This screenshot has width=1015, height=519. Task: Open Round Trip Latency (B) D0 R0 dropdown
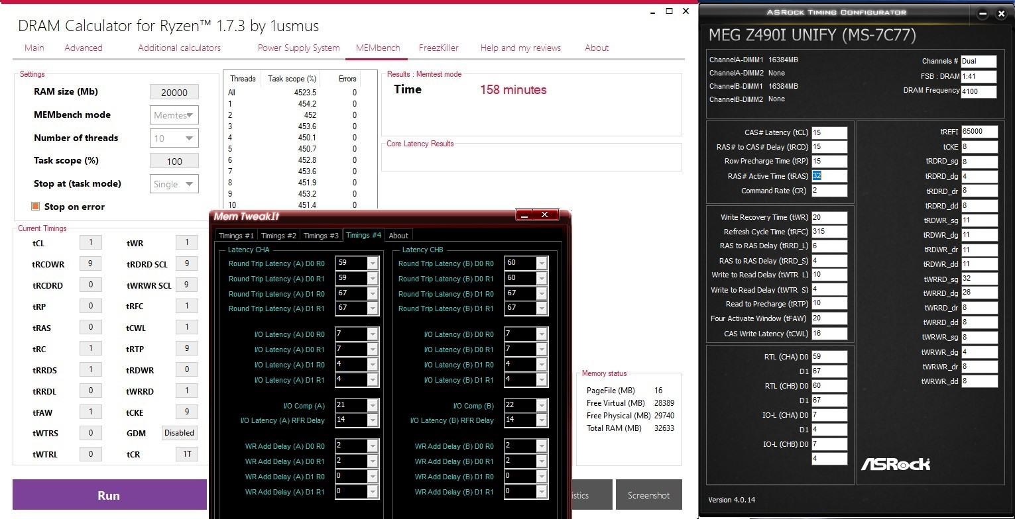pos(542,263)
